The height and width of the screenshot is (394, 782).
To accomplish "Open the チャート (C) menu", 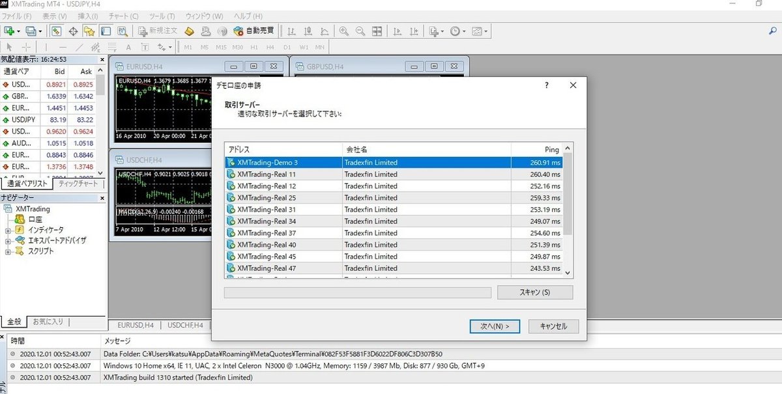I will click(124, 16).
